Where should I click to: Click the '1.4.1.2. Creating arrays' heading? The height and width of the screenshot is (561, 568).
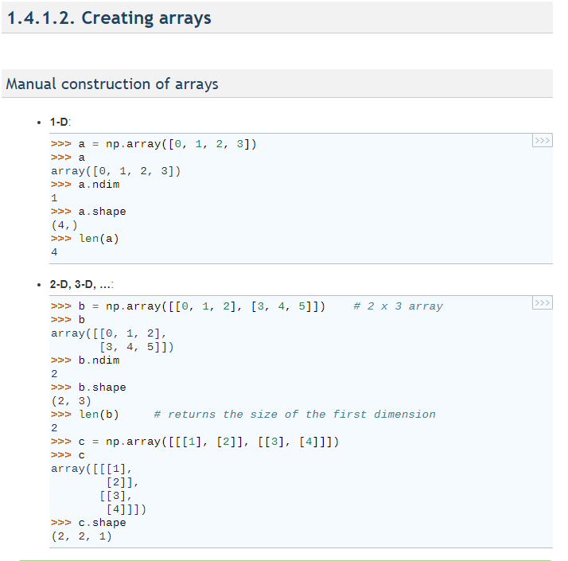click(x=109, y=18)
